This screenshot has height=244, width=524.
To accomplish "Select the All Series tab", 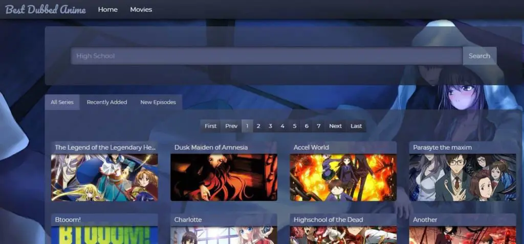I will tap(62, 102).
